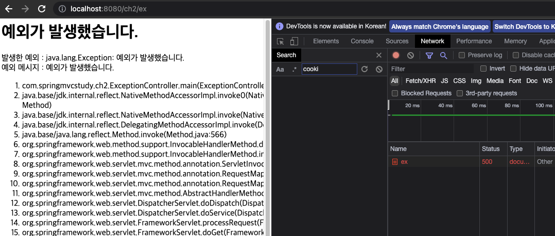Clear search results icon

379,69
